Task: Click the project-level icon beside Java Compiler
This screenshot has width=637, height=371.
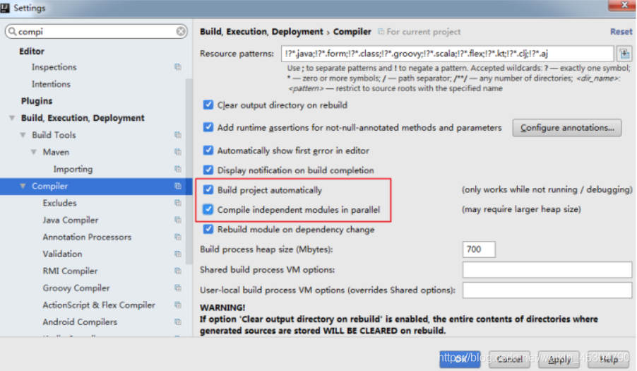Action: [x=178, y=220]
